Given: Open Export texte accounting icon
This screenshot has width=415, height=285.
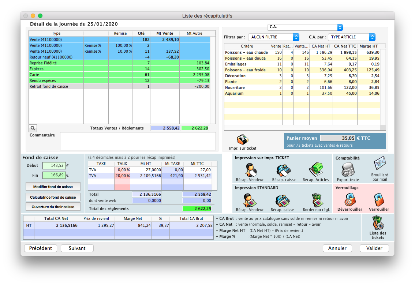Looking at the screenshot, I should pyautogui.click(x=348, y=170).
